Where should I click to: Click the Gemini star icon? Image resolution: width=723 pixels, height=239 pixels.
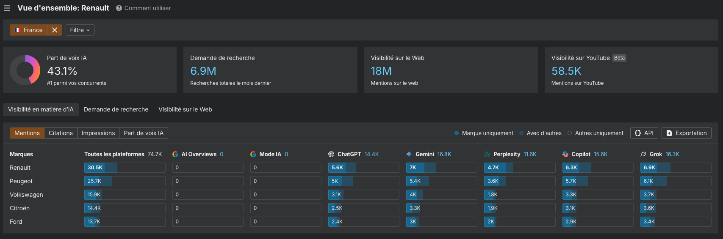pyautogui.click(x=409, y=154)
